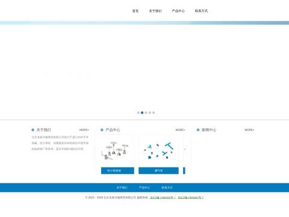Open MORE+ in the 新闻中心 section

[x=249, y=130]
